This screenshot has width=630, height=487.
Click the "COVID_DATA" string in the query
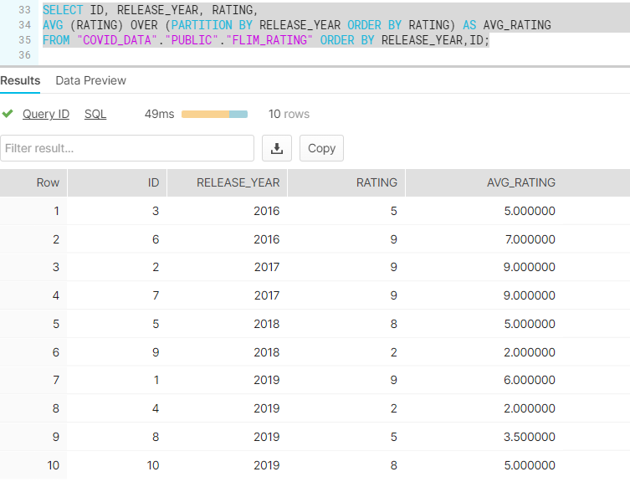pyautogui.click(x=117, y=40)
